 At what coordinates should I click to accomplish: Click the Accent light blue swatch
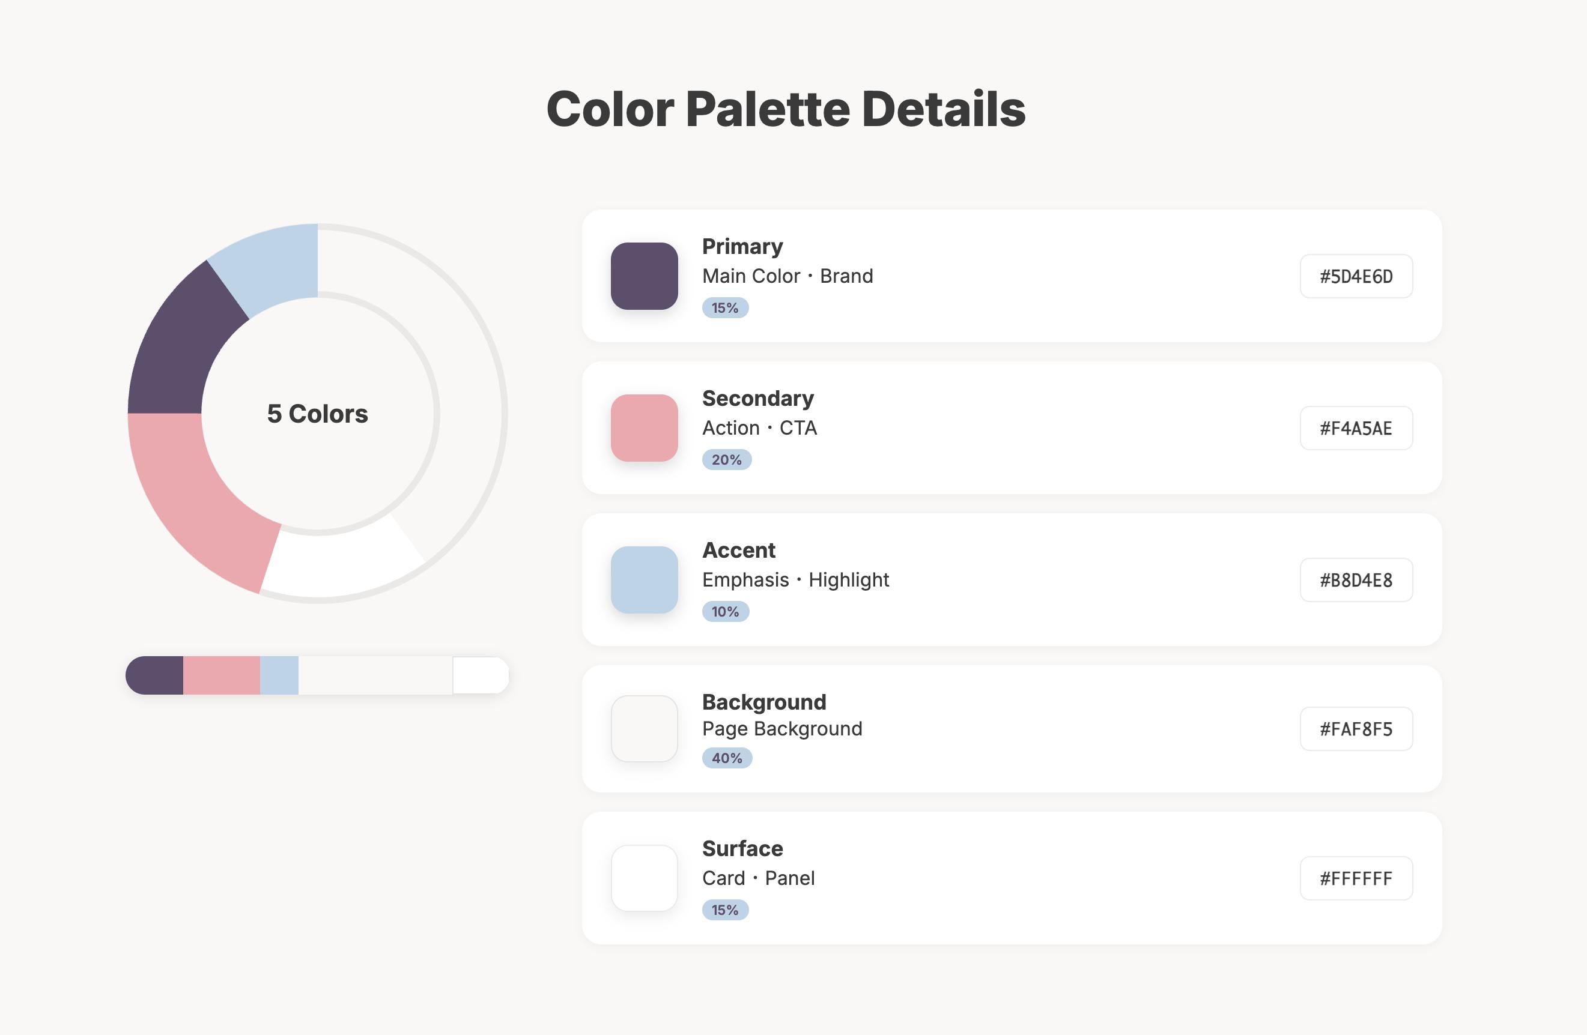point(644,580)
